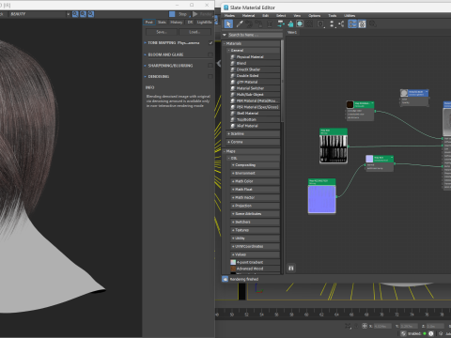This screenshot has width=451, height=338.
Task: Click small lavender swatch node
Action: (369, 159)
